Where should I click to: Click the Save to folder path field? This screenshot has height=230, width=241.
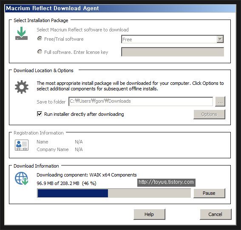[141, 101]
